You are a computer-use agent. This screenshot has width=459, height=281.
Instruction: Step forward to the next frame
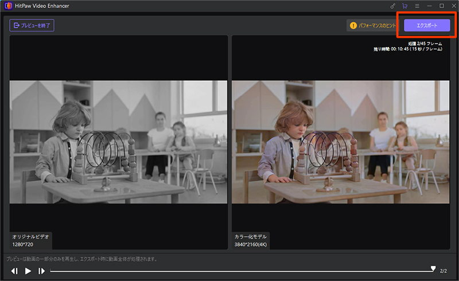[41, 271]
